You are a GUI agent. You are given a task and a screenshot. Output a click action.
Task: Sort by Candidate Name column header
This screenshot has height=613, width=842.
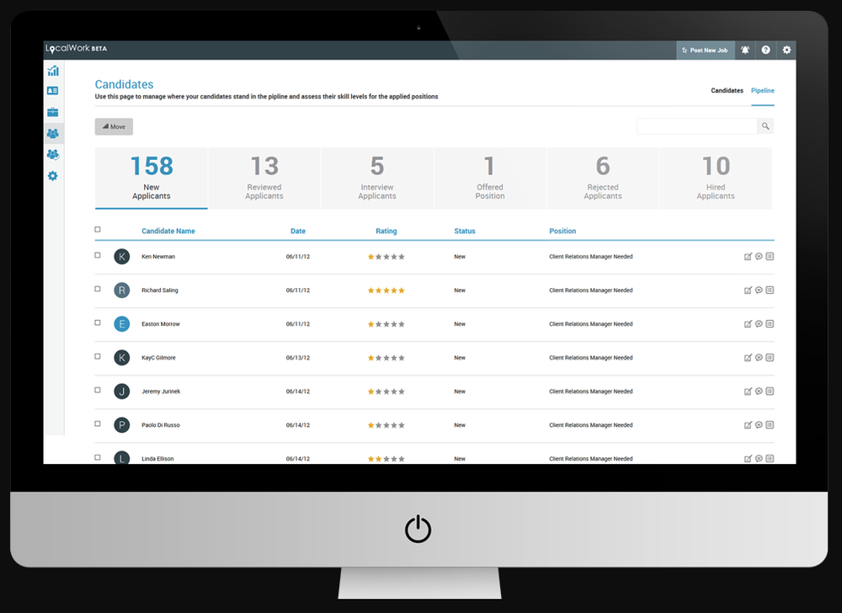click(x=168, y=231)
